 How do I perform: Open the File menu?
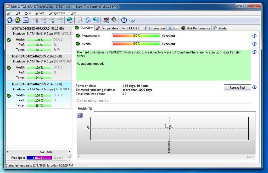(9, 13)
